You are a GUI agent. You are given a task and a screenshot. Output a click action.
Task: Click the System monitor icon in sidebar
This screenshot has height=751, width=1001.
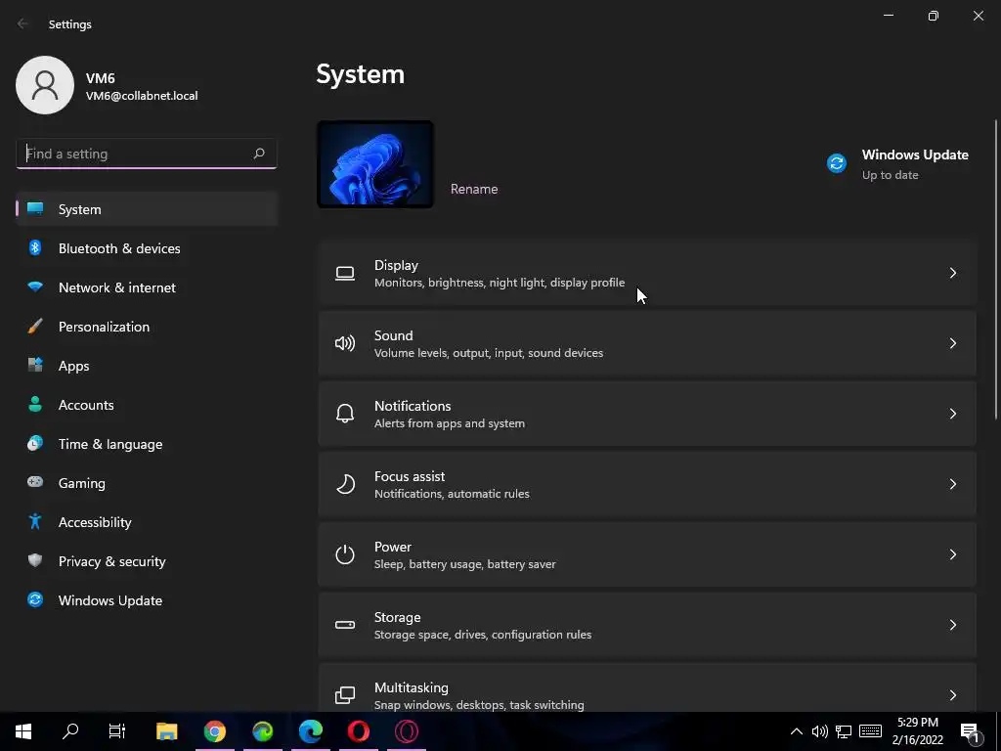tap(35, 209)
